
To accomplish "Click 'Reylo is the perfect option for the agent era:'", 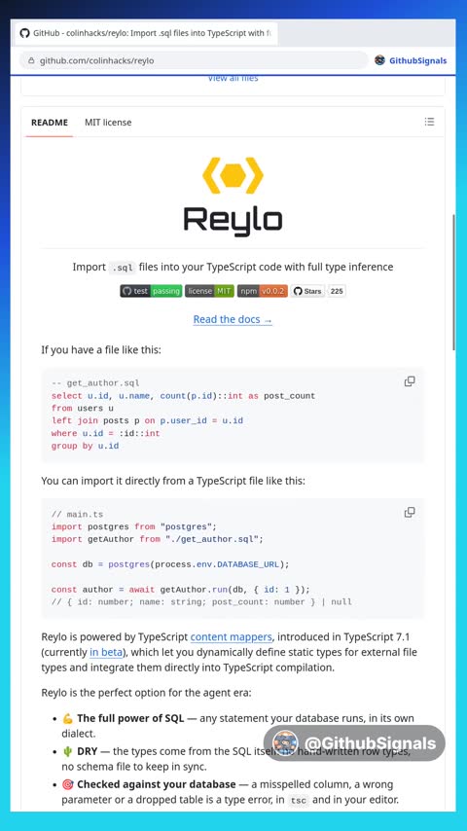I will point(147,693).
